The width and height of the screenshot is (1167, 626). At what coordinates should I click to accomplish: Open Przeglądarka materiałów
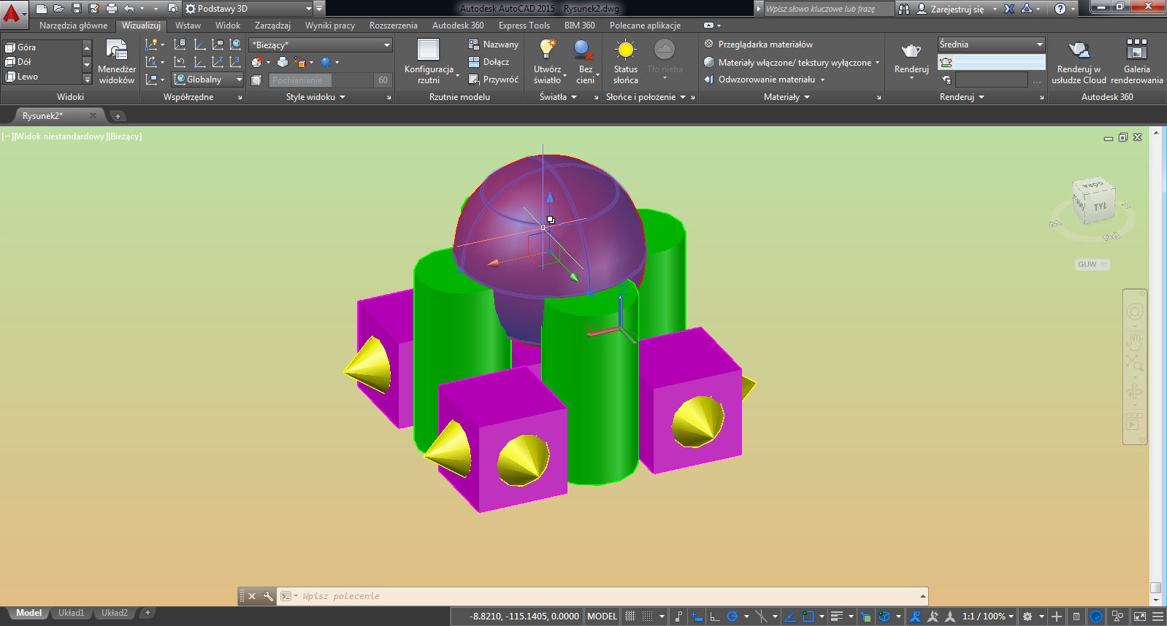tap(765, 45)
